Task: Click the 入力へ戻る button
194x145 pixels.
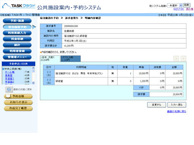Action: [x=177, y=105]
